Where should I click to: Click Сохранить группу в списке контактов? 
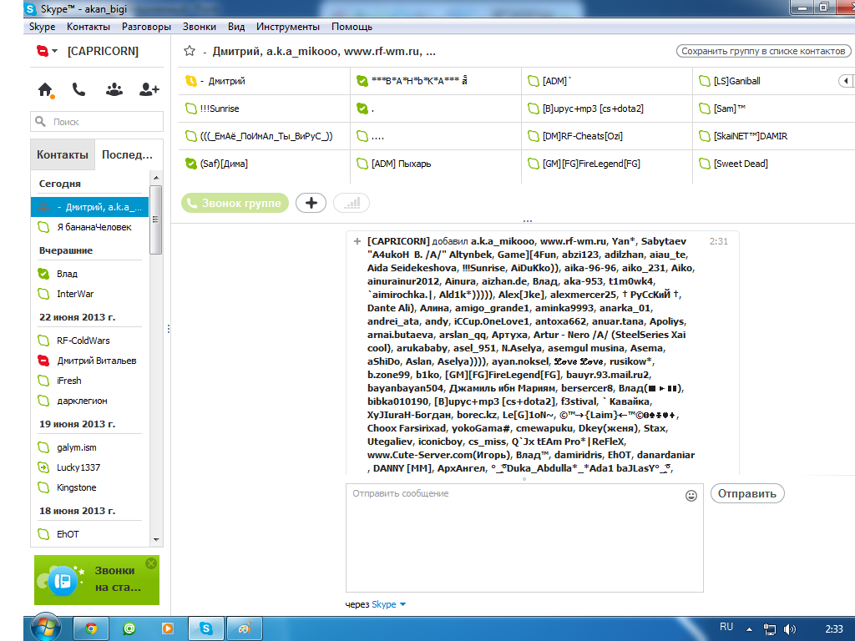763,51
